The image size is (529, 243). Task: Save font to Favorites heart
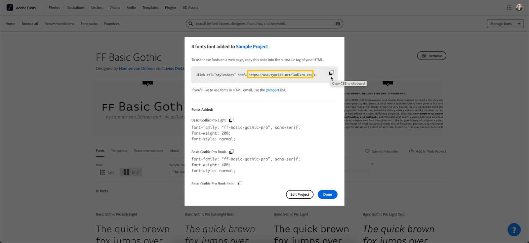pyautogui.click(x=367, y=151)
